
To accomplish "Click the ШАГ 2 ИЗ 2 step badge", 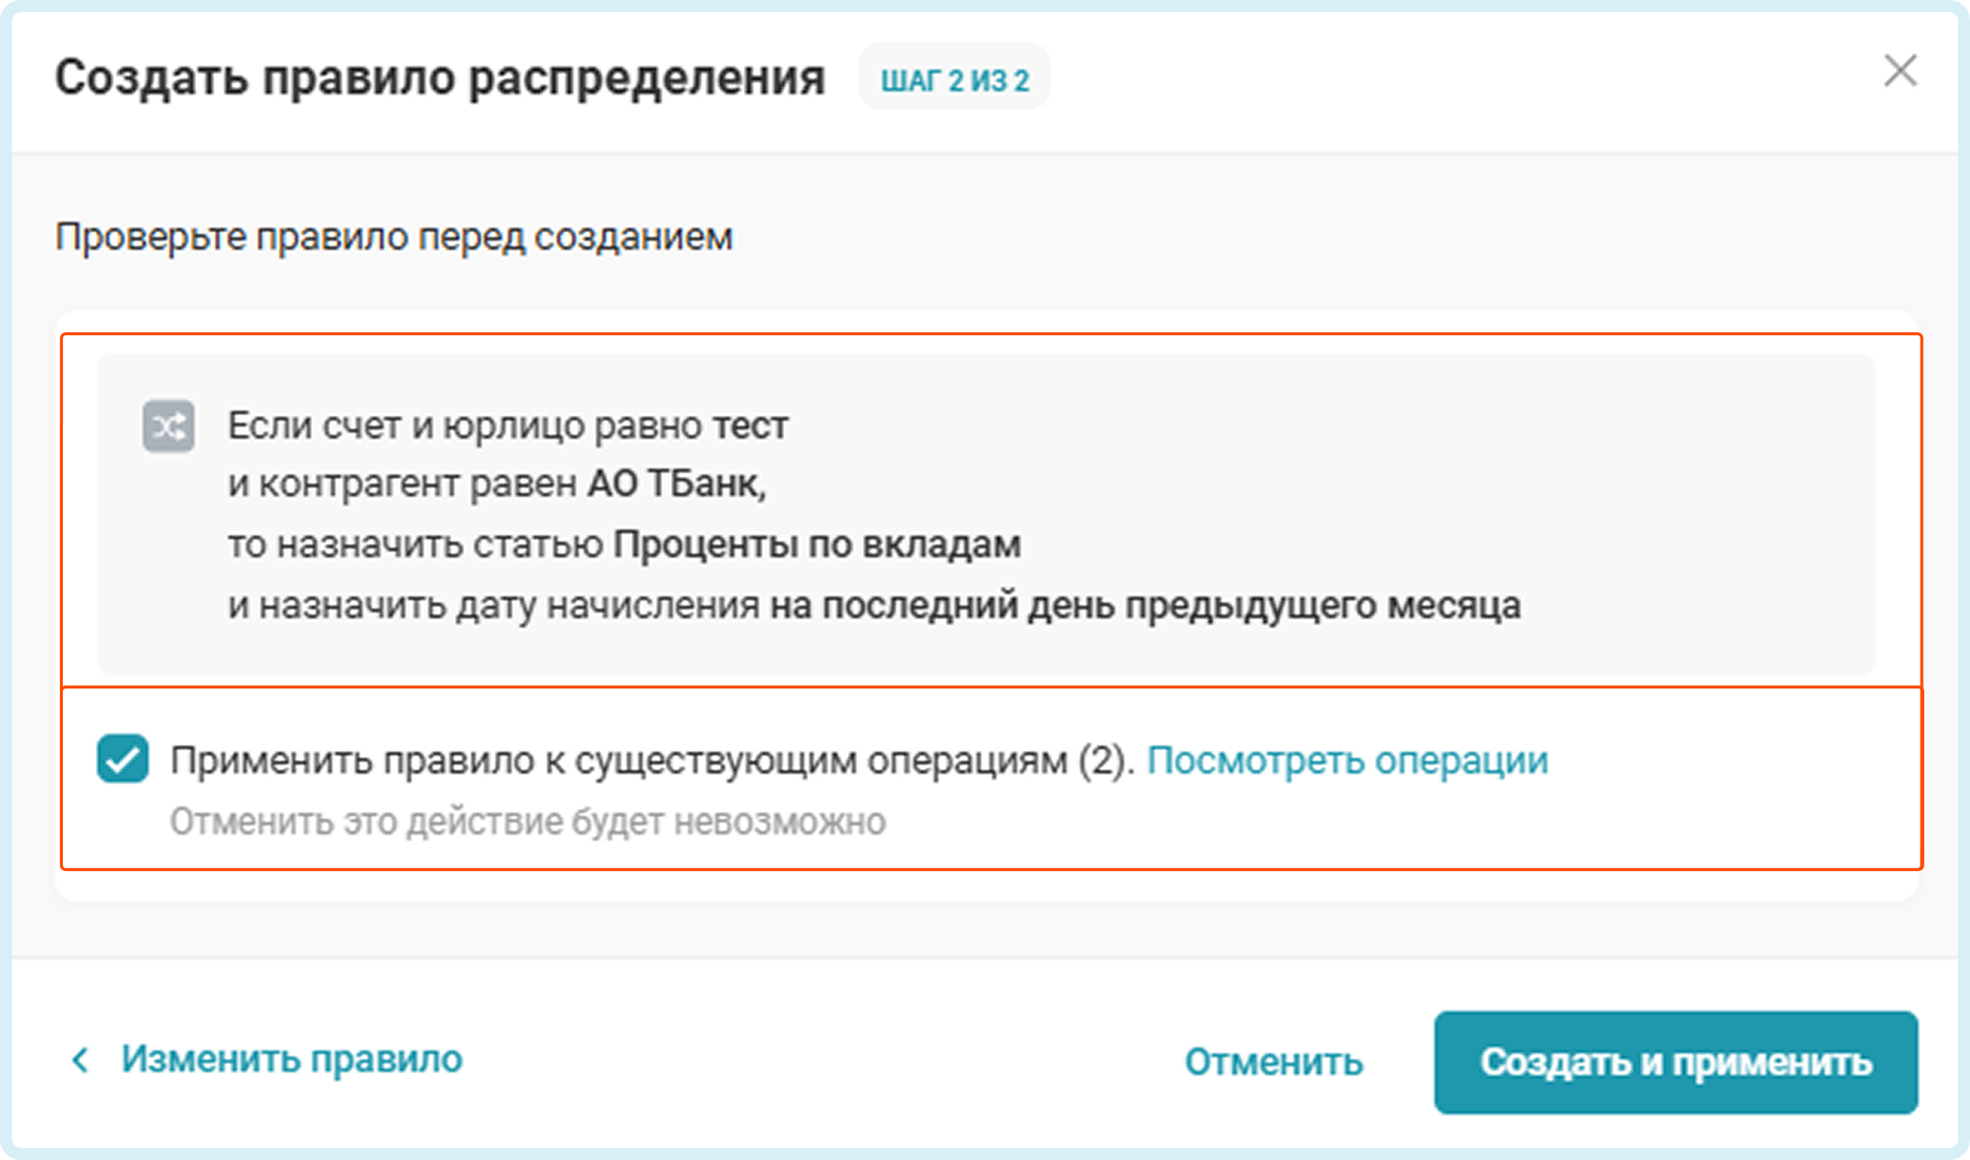I will [954, 80].
